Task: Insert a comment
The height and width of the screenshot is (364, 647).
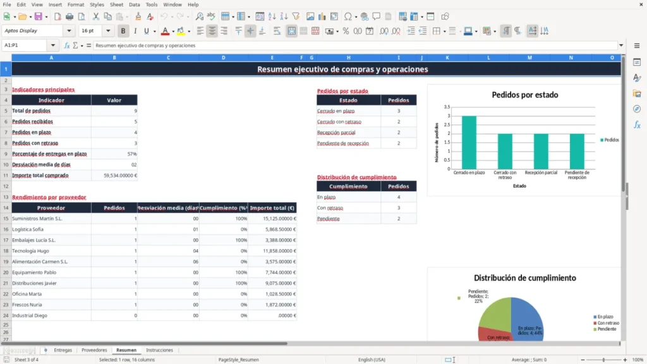Action: click(377, 16)
